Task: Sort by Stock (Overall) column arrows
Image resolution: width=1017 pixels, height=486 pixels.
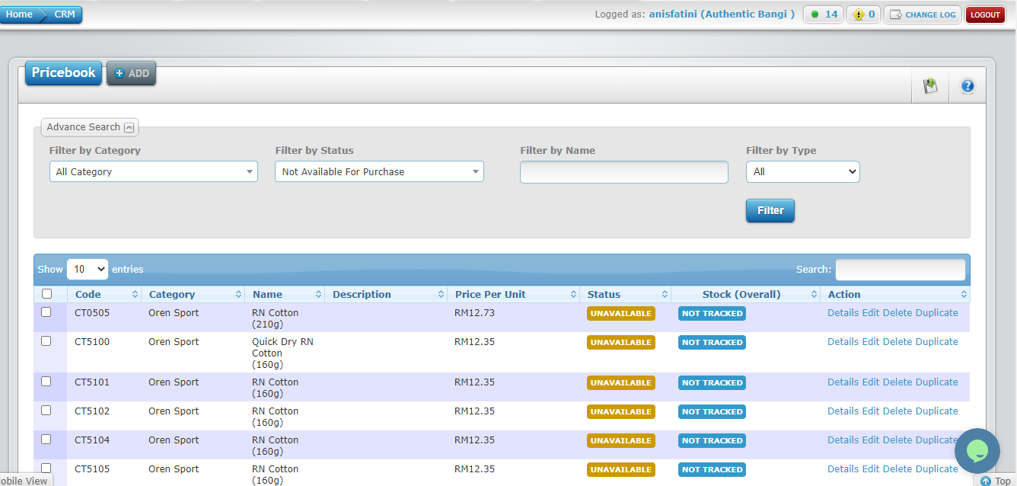Action: point(815,294)
